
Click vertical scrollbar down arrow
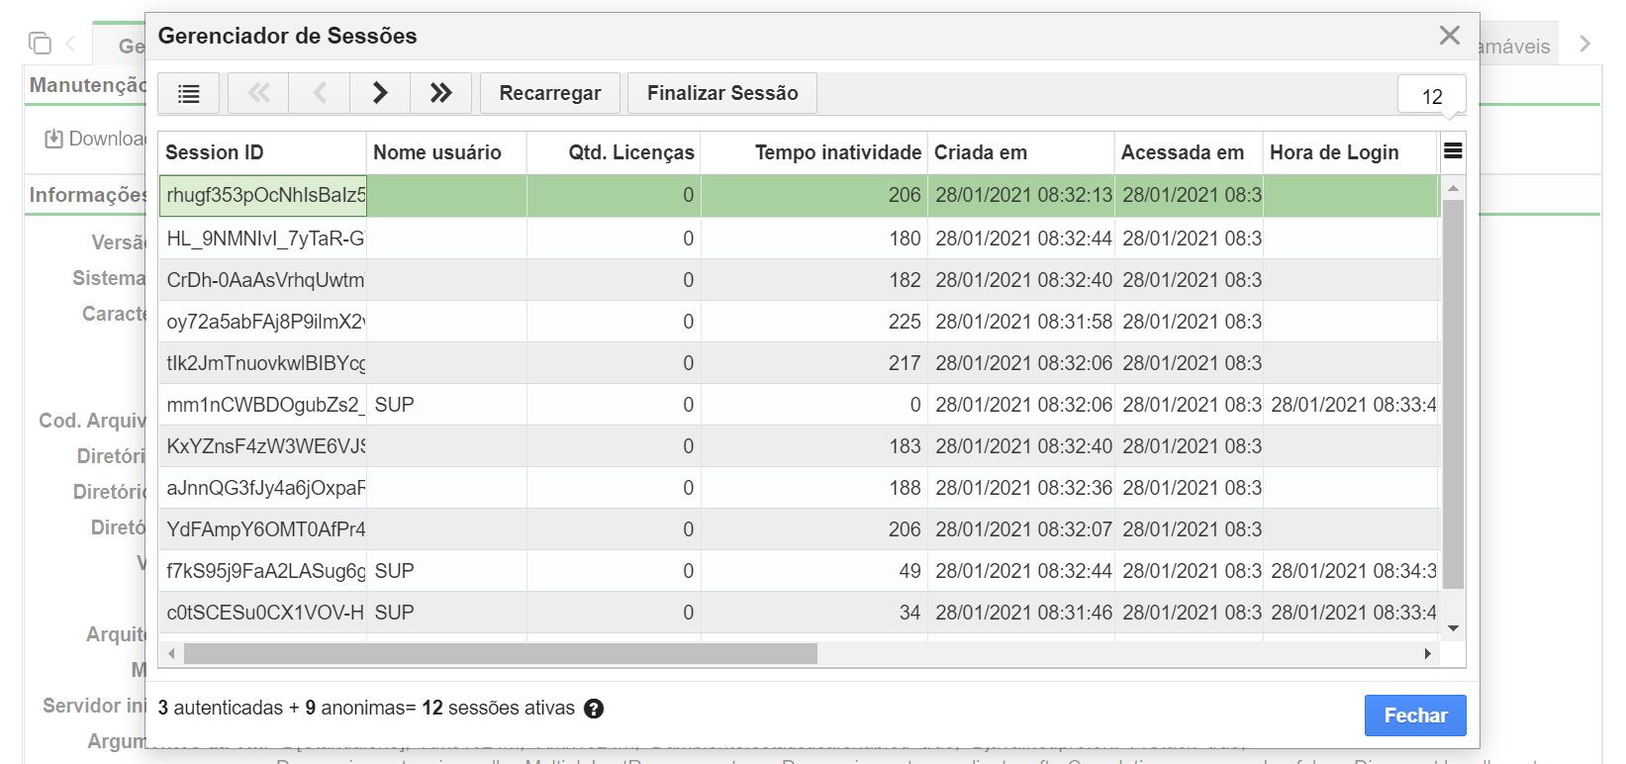1453,628
